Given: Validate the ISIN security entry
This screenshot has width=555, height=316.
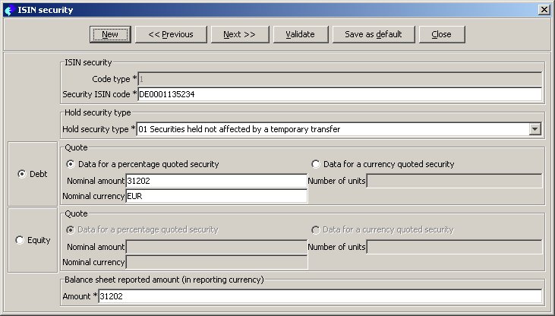Looking at the screenshot, I should coord(300,34).
